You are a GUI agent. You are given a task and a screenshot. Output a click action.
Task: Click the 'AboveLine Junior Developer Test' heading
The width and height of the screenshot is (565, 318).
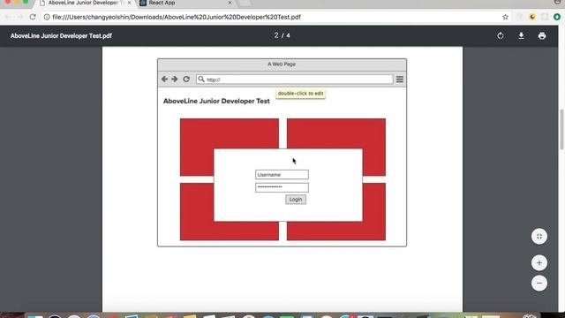pyautogui.click(x=216, y=102)
